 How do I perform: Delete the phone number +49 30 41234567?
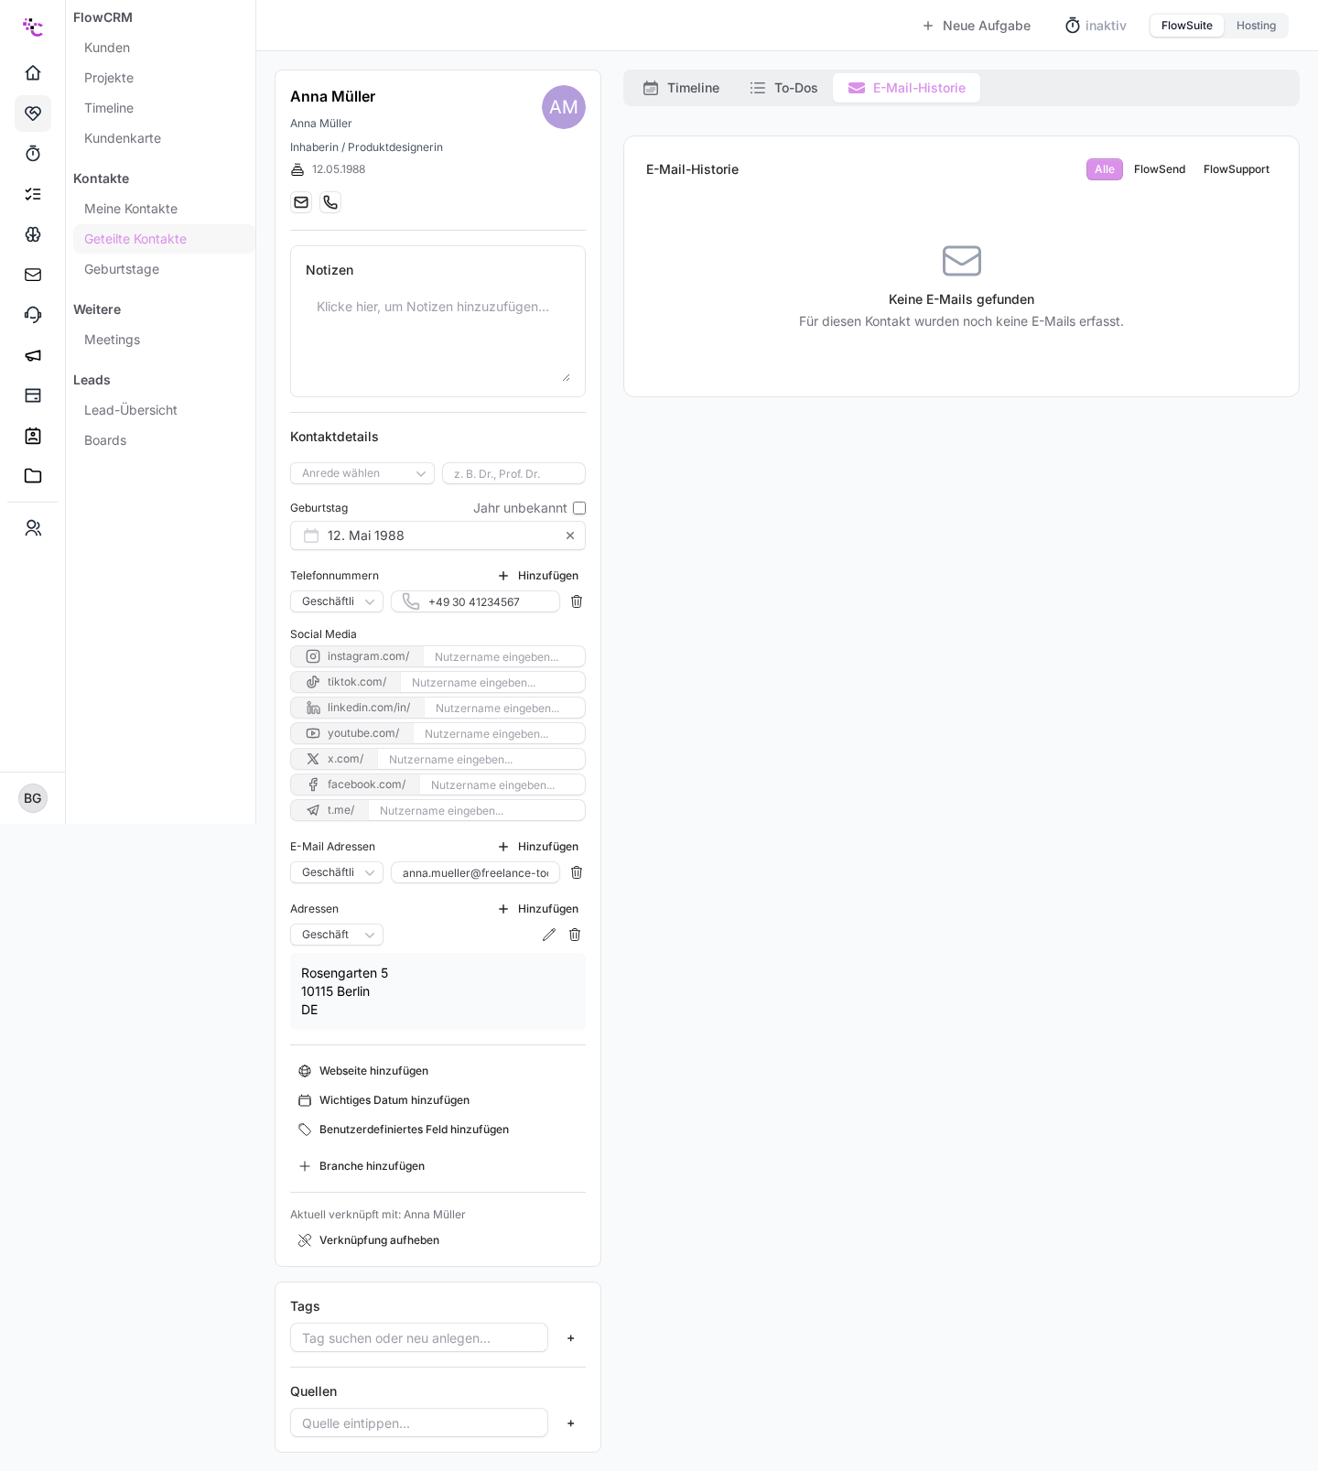tap(577, 601)
